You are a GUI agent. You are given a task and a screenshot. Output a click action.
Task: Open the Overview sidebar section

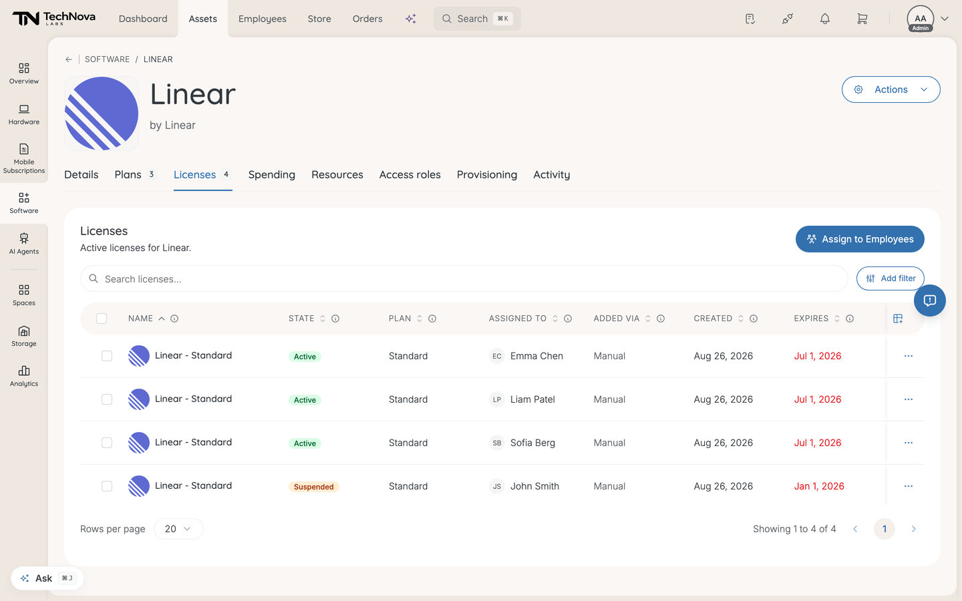click(x=24, y=73)
